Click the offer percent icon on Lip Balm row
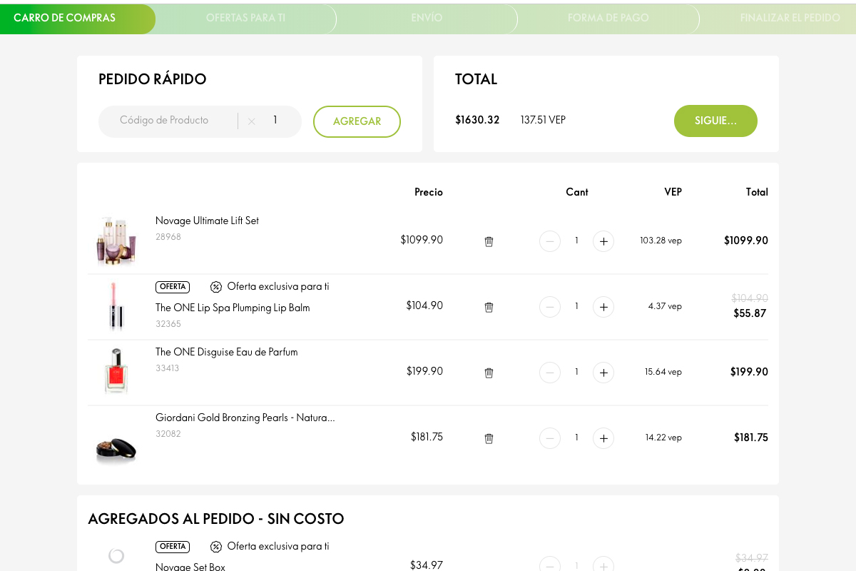 (x=216, y=287)
